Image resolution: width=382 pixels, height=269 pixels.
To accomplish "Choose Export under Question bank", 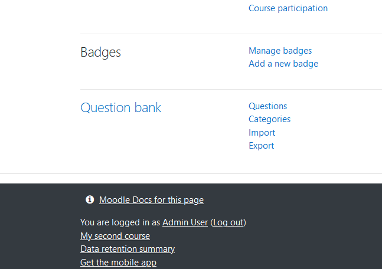I will [261, 146].
